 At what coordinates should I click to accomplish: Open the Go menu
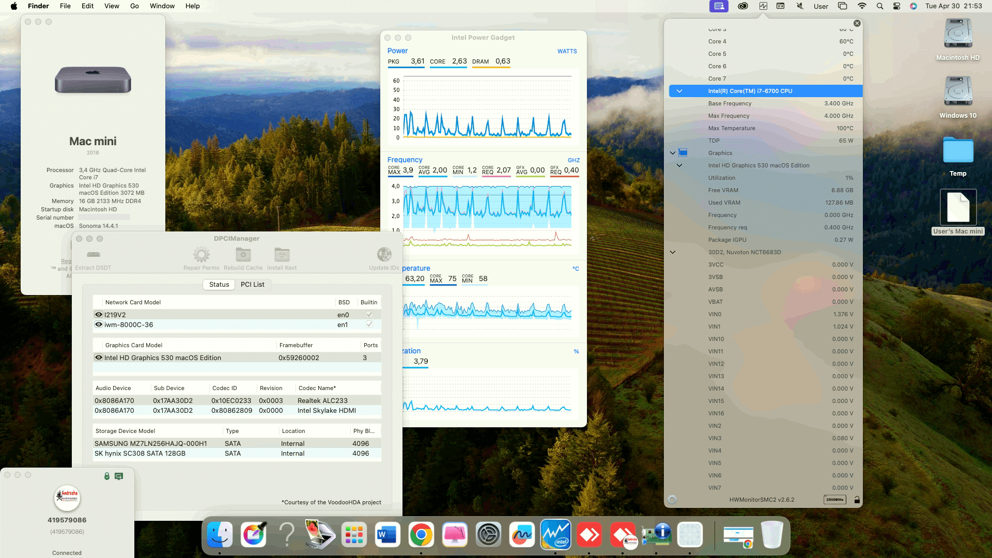(x=134, y=6)
